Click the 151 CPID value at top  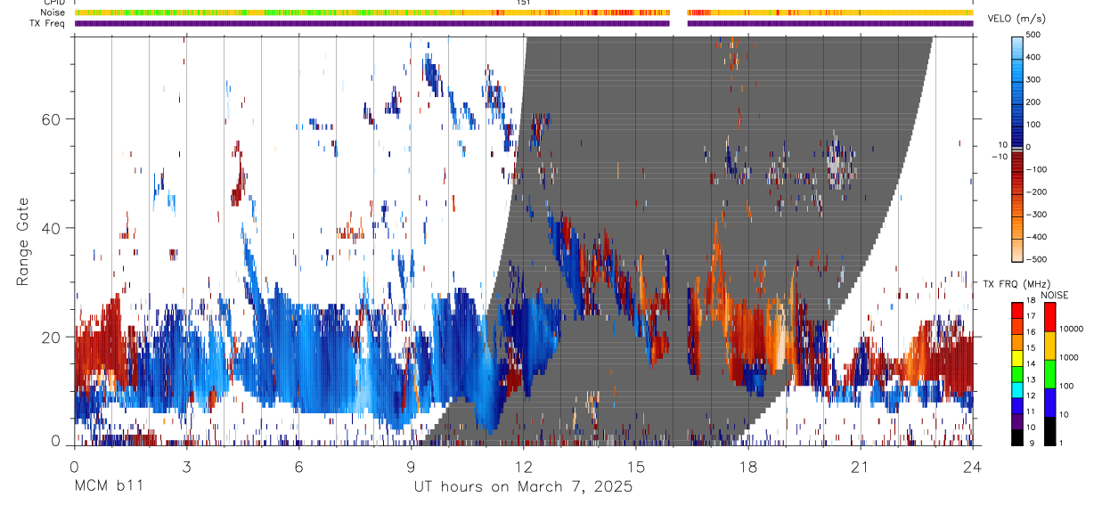tap(523, 3)
